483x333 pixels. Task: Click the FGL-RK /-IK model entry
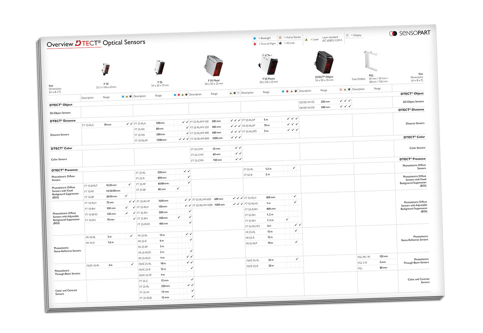click(364, 257)
